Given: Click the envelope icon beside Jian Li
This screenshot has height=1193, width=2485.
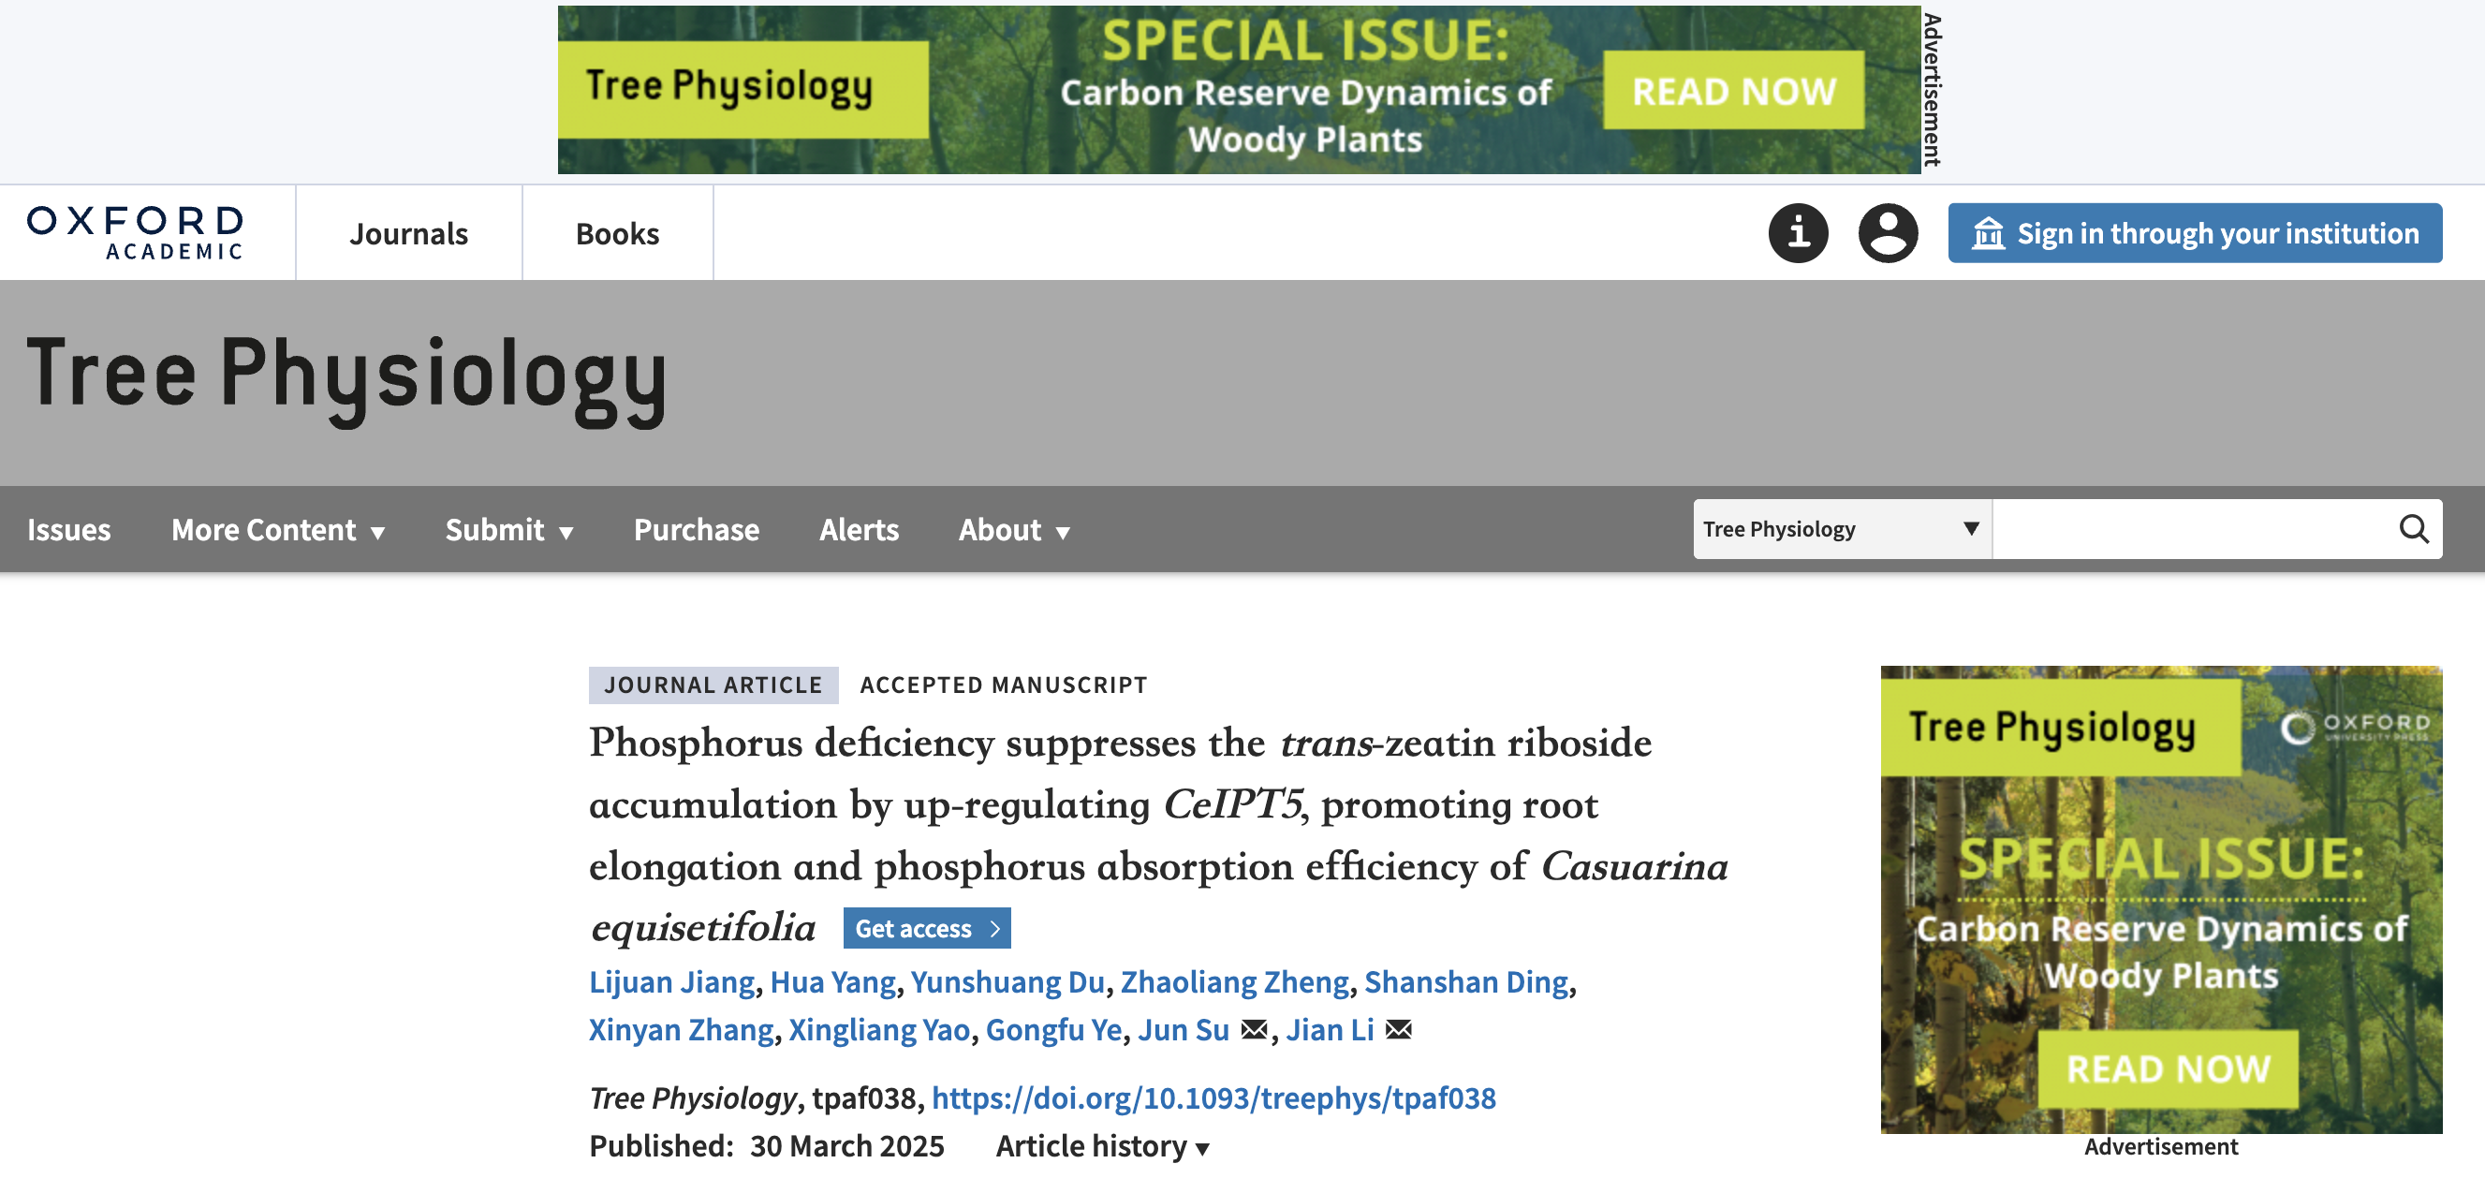Looking at the screenshot, I should [x=1398, y=1030].
